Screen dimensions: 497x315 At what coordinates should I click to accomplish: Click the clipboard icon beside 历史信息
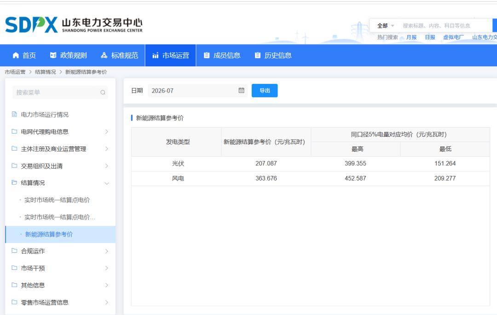pyautogui.click(x=257, y=56)
